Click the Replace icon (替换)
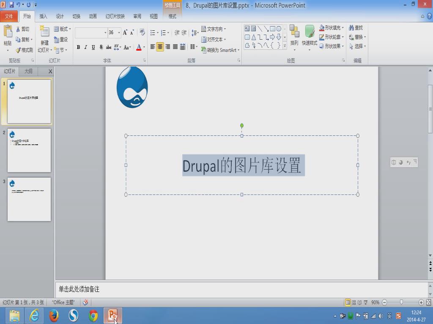The width and height of the screenshot is (433, 324). click(351, 37)
